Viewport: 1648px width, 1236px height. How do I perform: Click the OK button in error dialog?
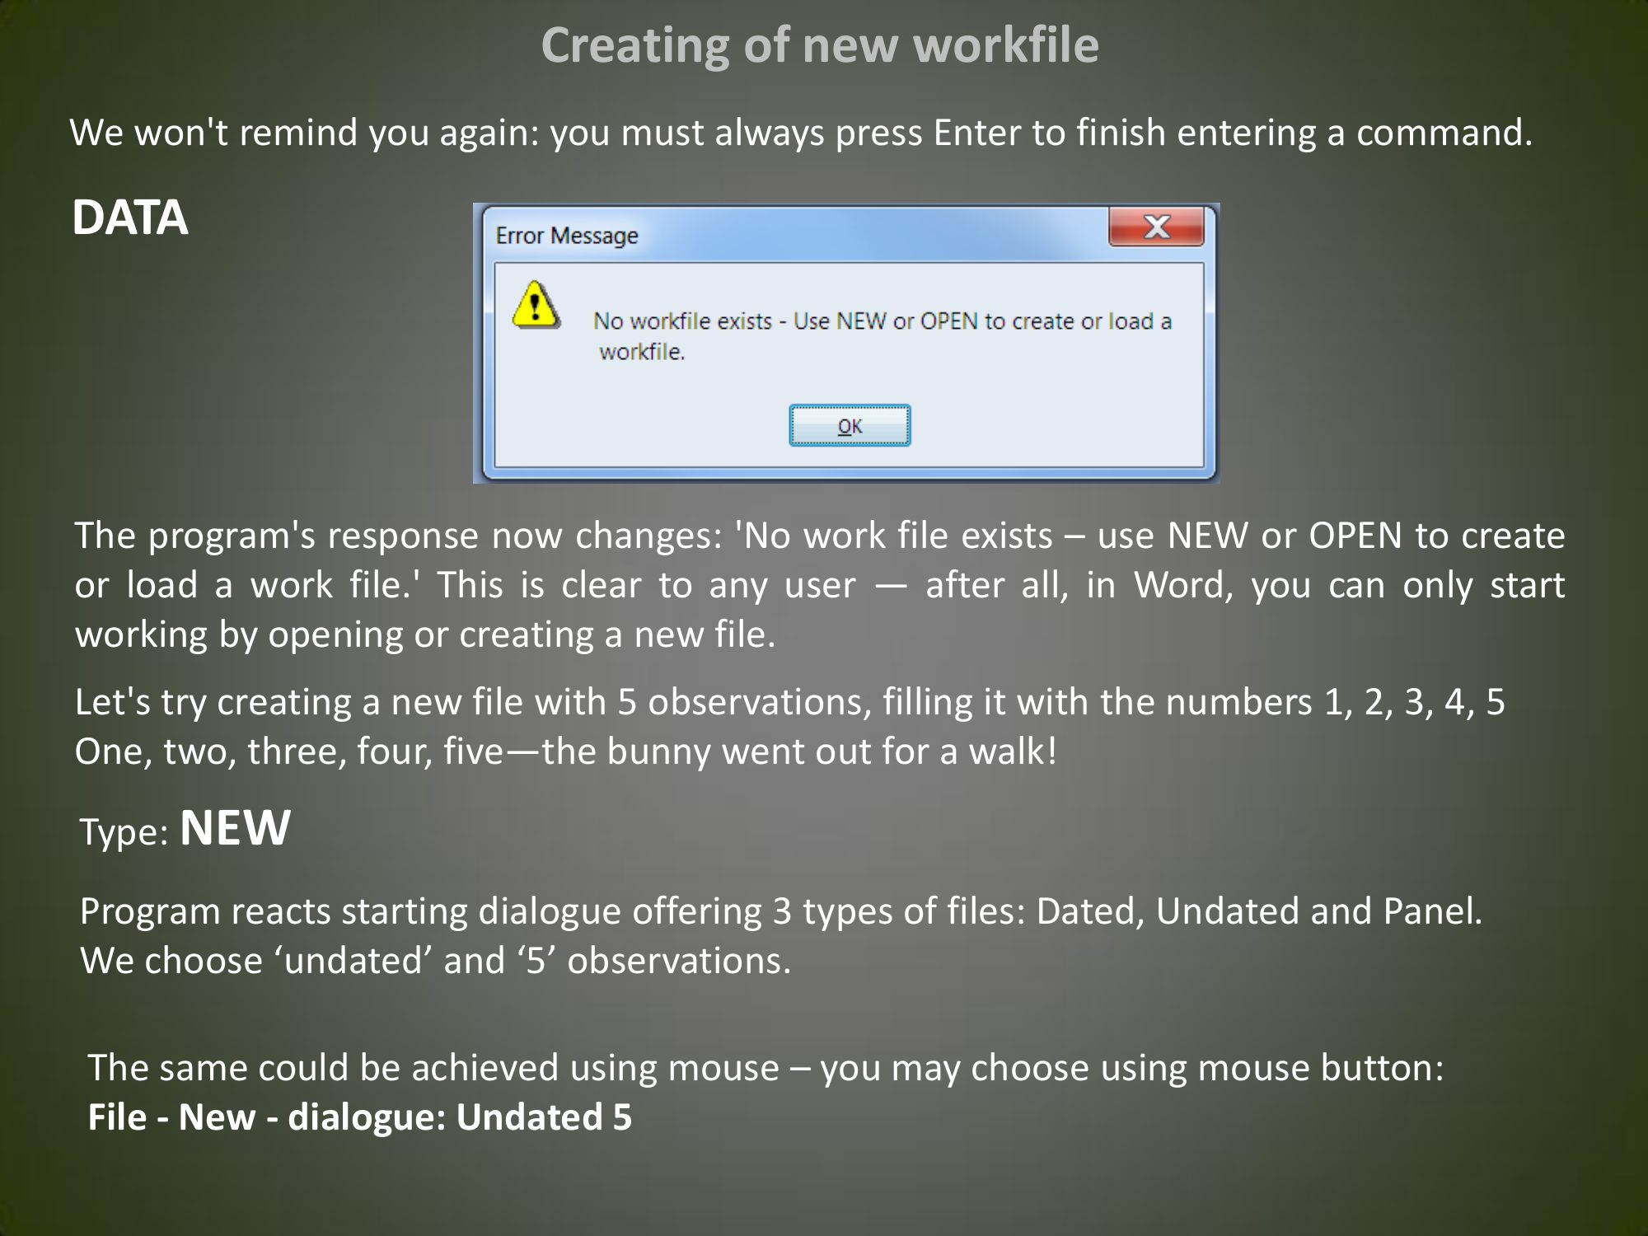(850, 425)
